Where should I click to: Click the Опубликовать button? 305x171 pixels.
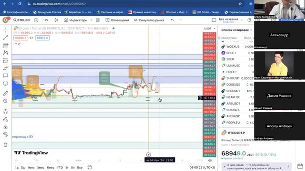coord(291,20)
